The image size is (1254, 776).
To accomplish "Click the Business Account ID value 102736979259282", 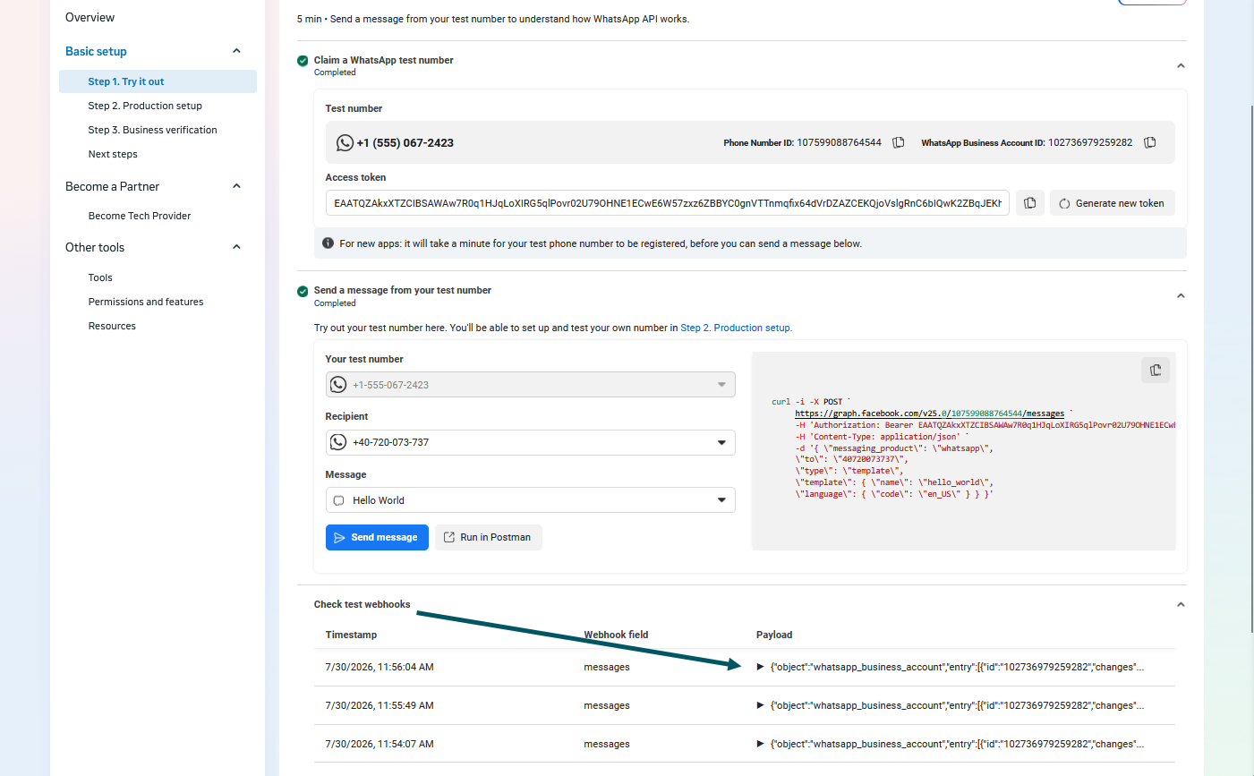I will pyautogui.click(x=1090, y=142).
